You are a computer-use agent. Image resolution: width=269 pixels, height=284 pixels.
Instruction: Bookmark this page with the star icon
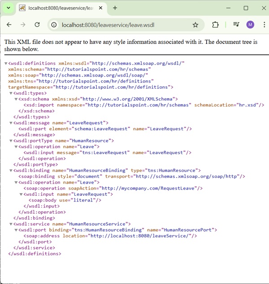[195, 25]
